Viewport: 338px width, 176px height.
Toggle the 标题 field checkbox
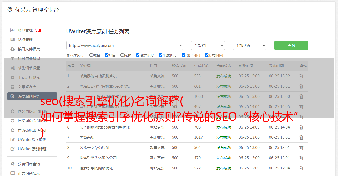122,55
